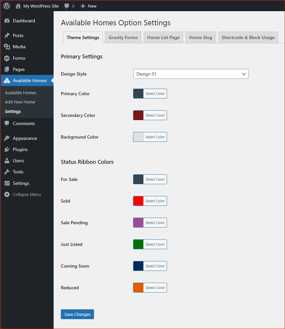Screen dimensions: 285x329
Task: Click the Primary Color swatch
Action: pyautogui.click(x=138, y=94)
